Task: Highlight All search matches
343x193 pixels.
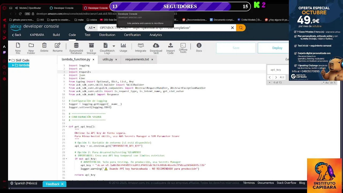Action: tap(282, 77)
